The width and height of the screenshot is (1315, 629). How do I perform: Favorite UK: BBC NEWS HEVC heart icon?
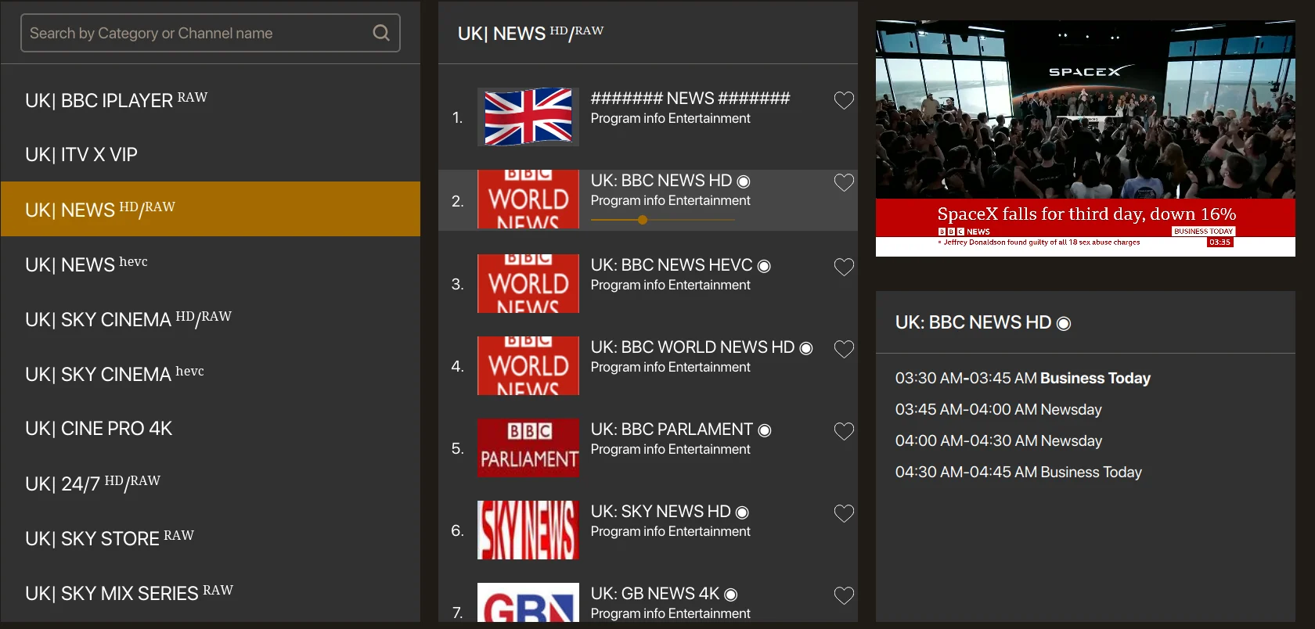point(844,267)
